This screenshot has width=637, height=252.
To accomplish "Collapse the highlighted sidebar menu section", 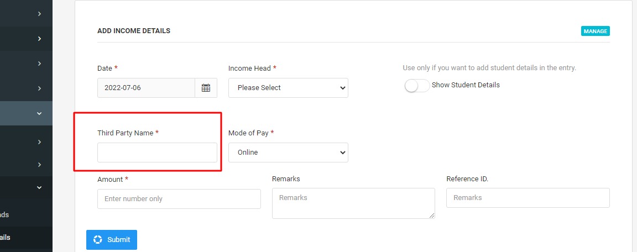I will point(39,114).
